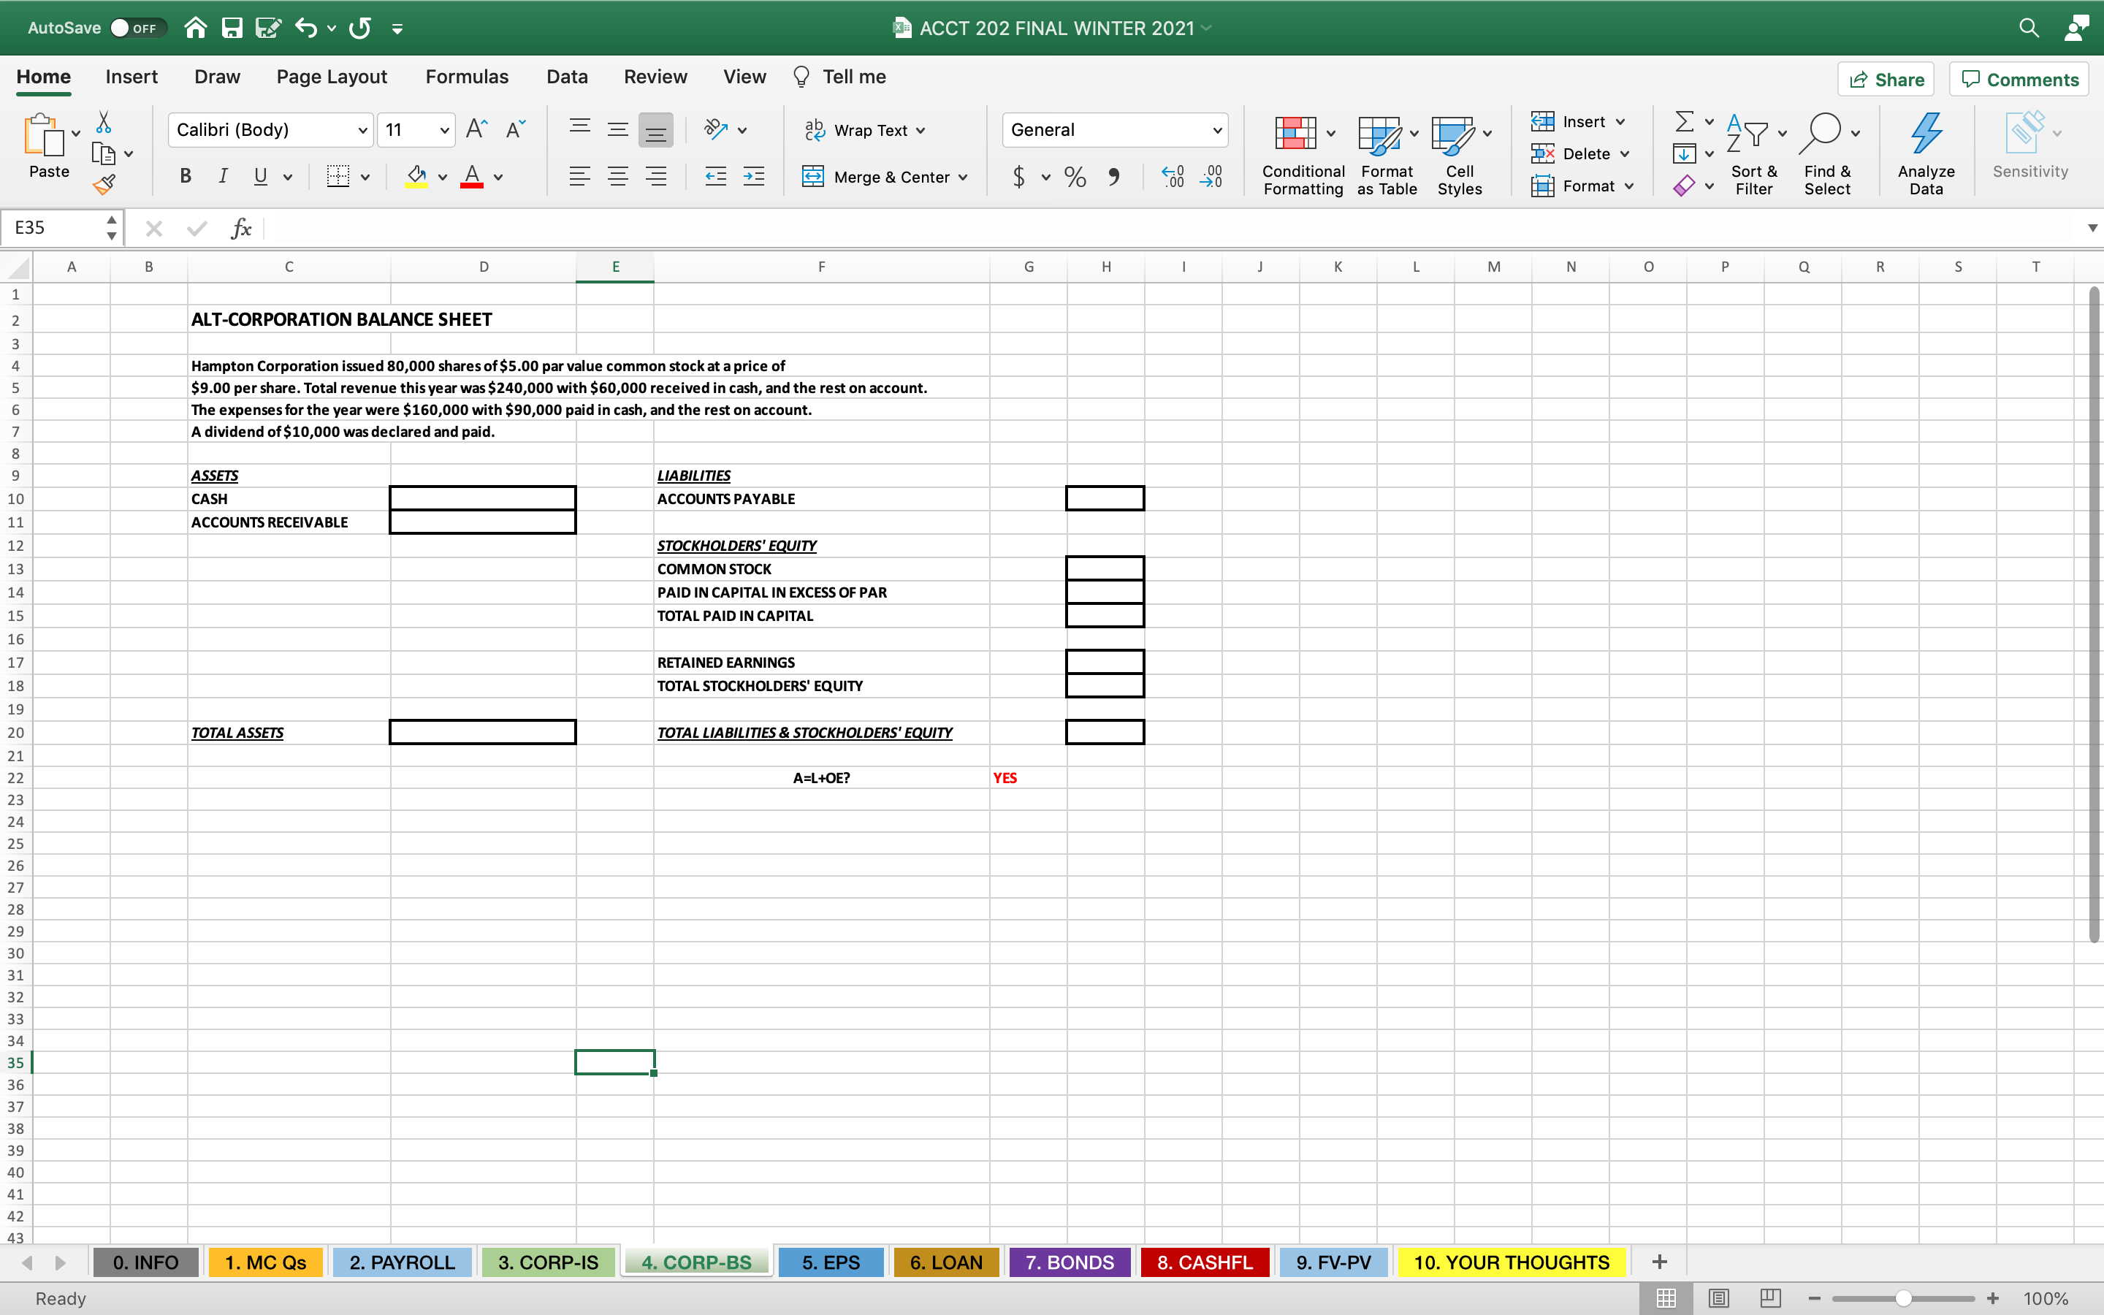
Task: Open the Calibri font name dropdown
Action: pyautogui.click(x=362, y=131)
